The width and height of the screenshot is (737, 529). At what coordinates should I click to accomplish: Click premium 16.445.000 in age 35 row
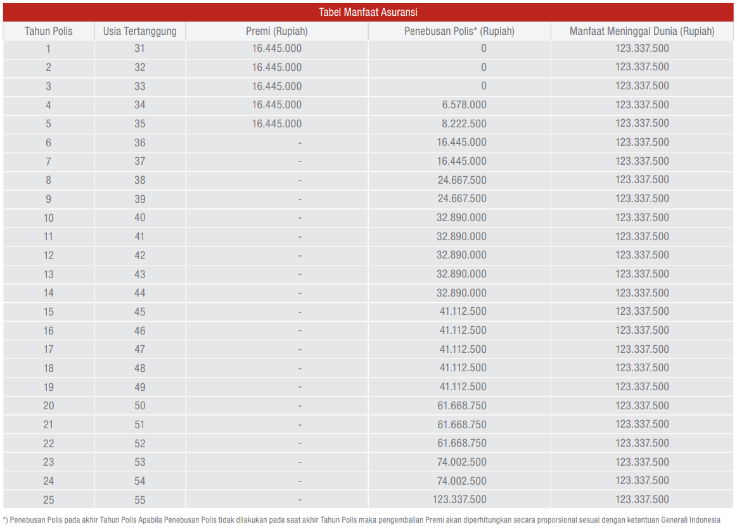coord(277,124)
